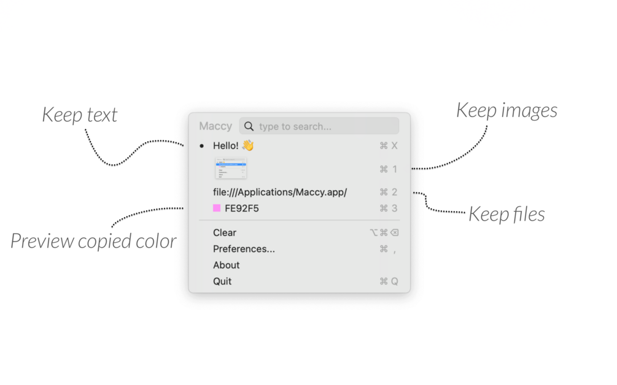Image resolution: width=617 pixels, height=385 pixels.
Task: Click the waving hand emoji
Action: tap(248, 145)
